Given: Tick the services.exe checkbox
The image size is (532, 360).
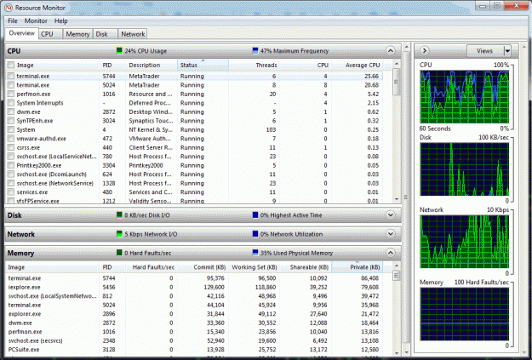Looking at the screenshot, I should 11,192.
